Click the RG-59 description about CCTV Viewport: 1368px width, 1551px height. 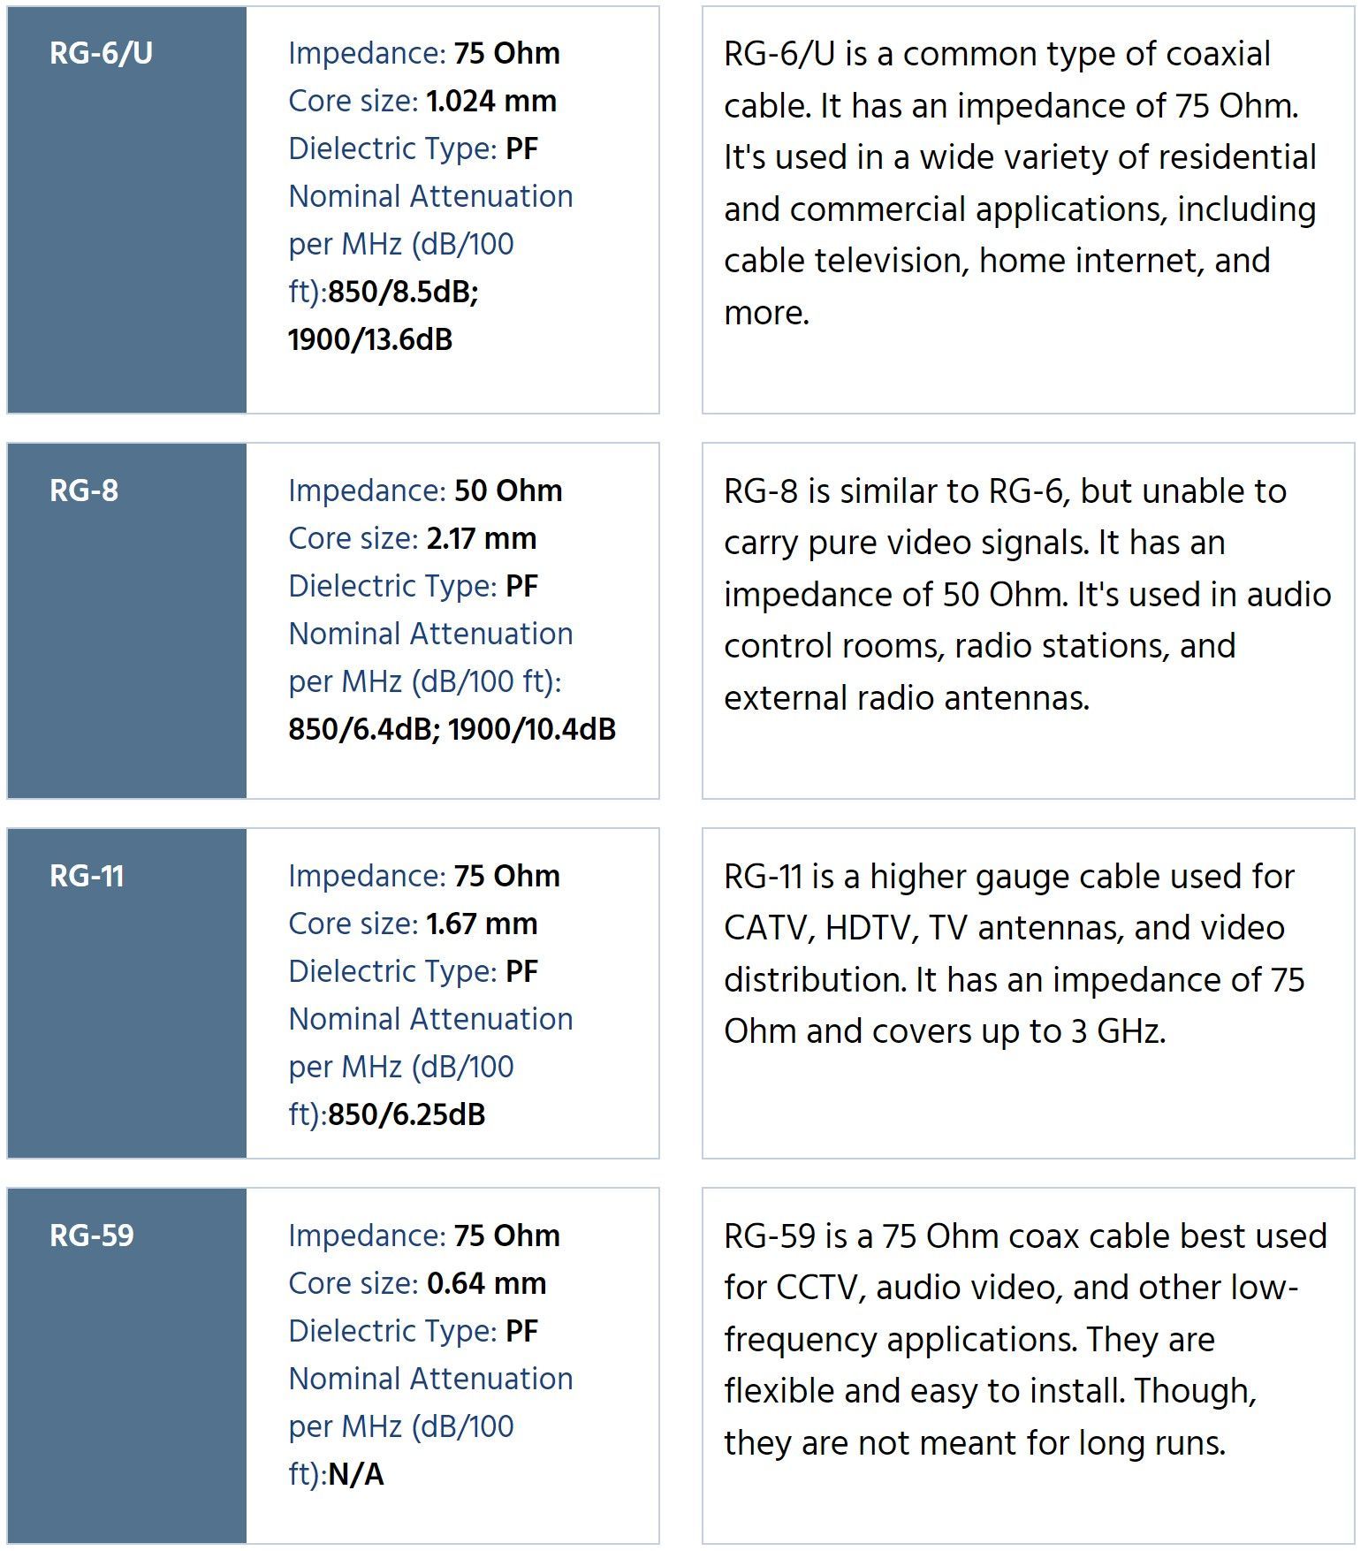[x=1024, y=1339]
